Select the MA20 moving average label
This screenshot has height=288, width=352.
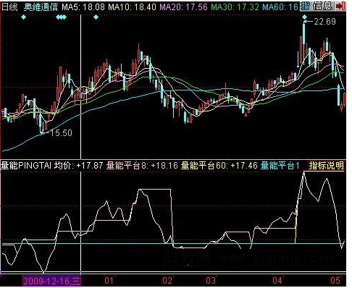[x=184, y=7]
